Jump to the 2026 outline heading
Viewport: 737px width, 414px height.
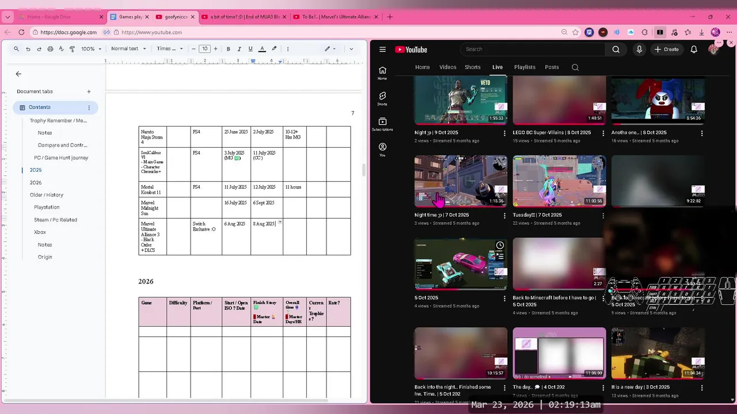[x=36, y=182]
